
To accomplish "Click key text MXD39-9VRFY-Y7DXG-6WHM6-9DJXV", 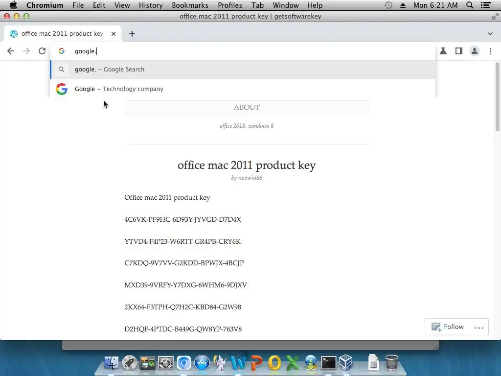I will pyautogui.click(x=185, y=285).
